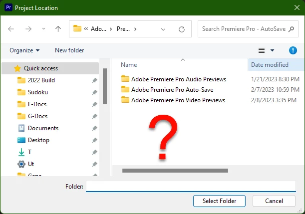Select Adobe Premiere Pro Auto-Save folder

coord(172,90)
